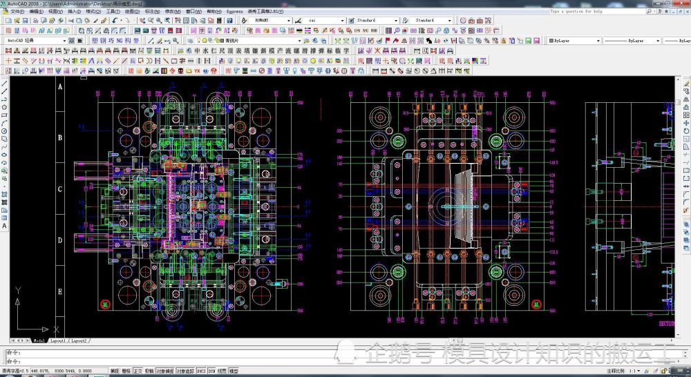Expand the Undo history arrow
Viewport: 691px width, 377px height.
(x=121, y=21)
